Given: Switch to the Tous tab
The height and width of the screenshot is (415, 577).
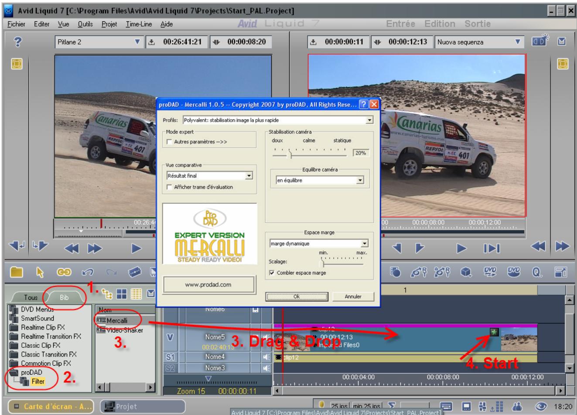Looking at the screenshot, I should (31, 297).
